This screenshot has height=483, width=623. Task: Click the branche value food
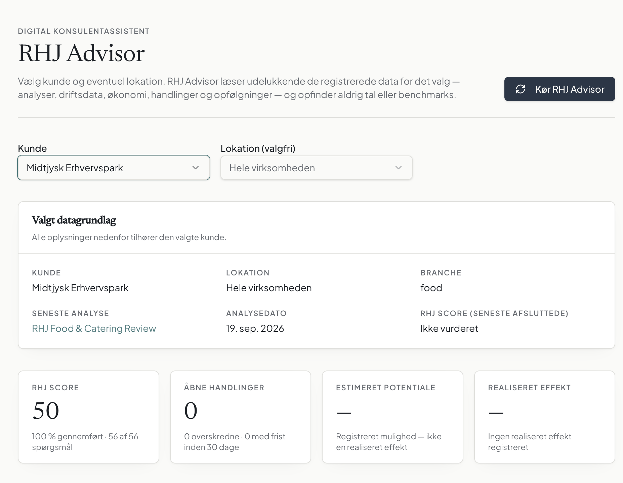[x=431, y=288]
